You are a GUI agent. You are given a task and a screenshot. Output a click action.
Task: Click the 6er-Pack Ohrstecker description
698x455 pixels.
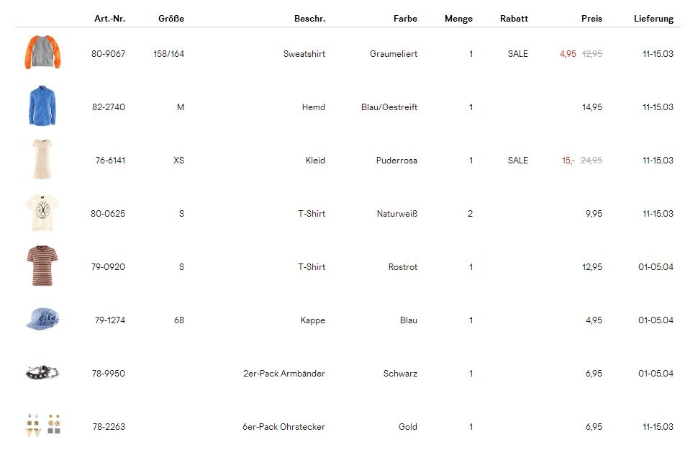coord(284,427)
